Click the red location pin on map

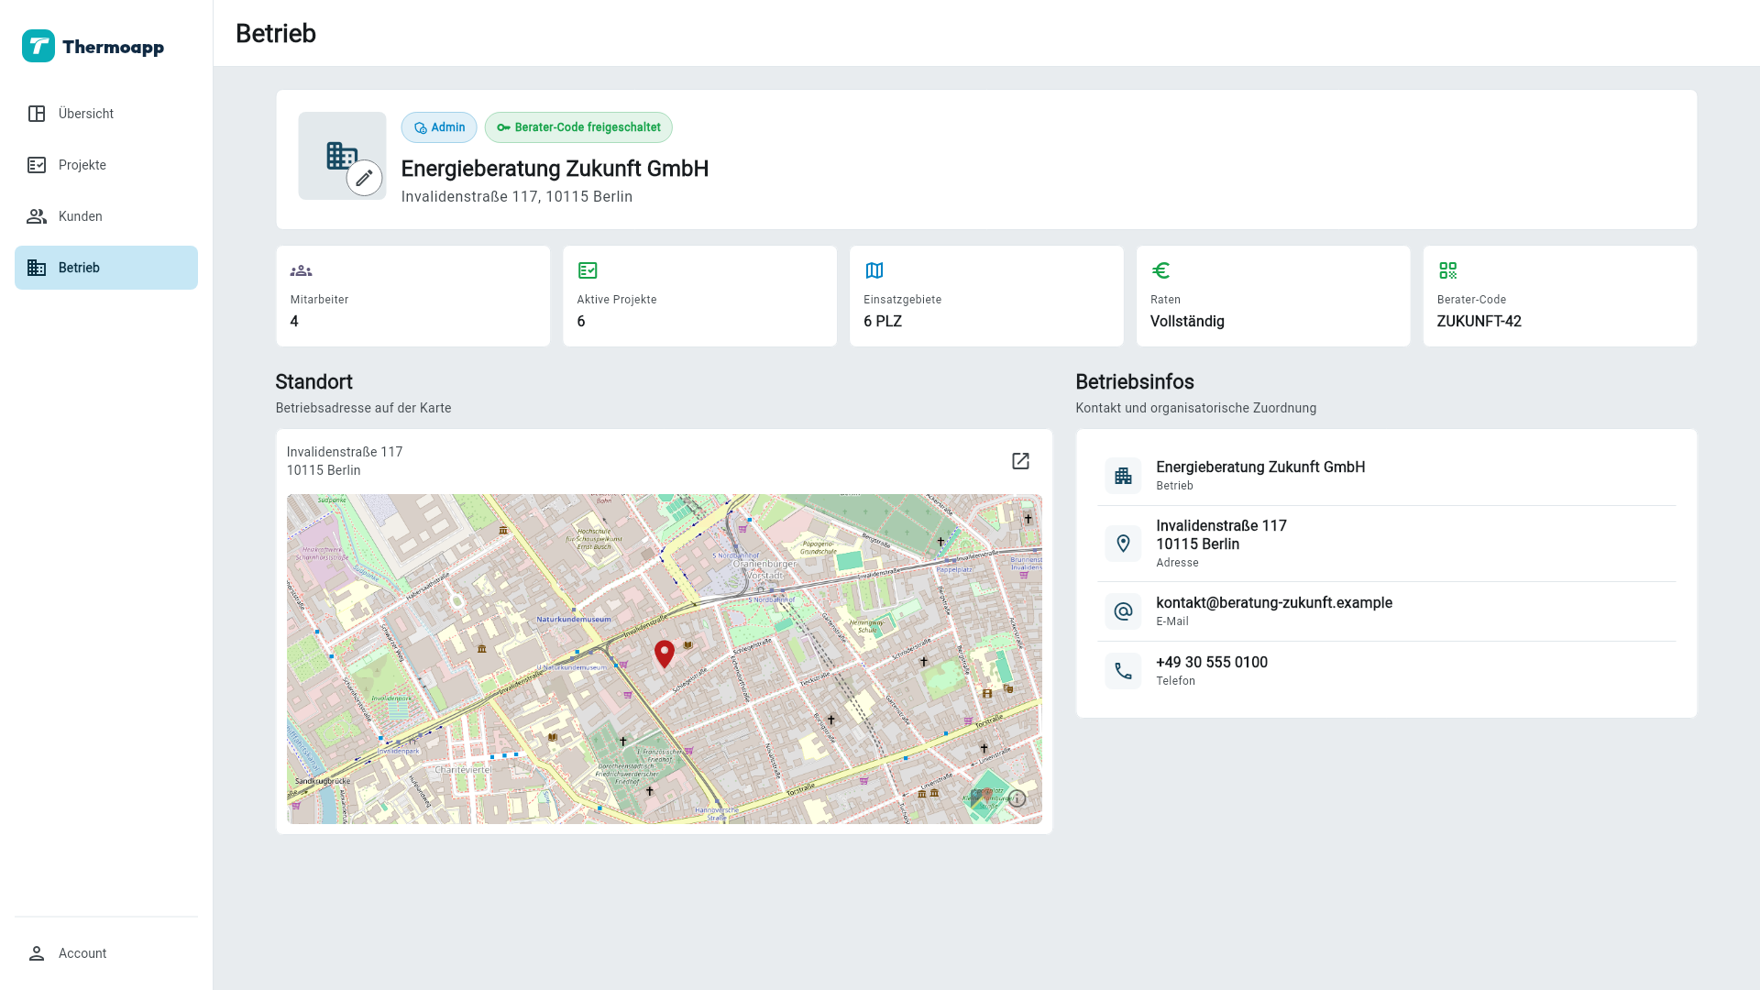tap(665, 654)
